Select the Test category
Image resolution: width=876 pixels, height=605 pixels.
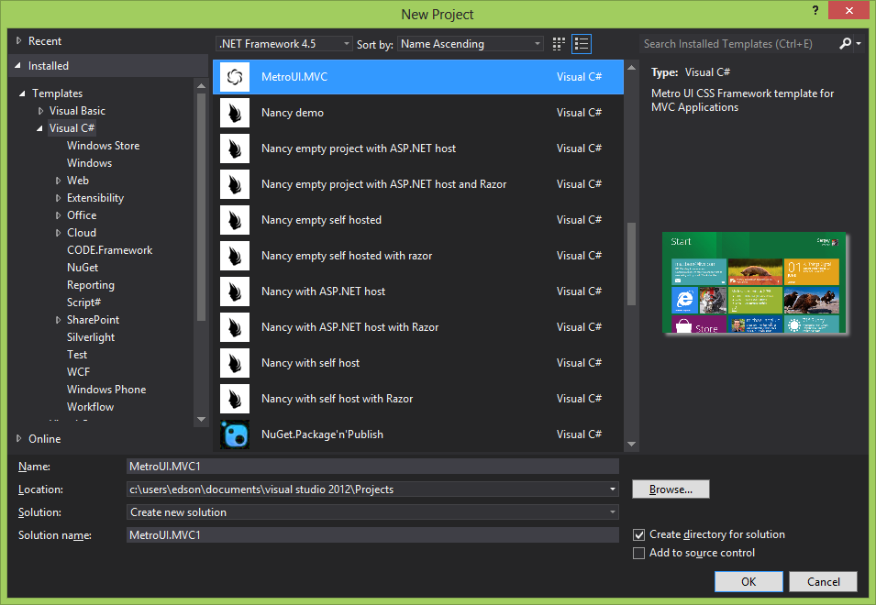pos(77,355)
